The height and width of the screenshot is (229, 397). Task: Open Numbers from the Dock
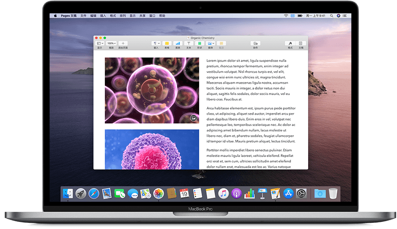point(249,194)
